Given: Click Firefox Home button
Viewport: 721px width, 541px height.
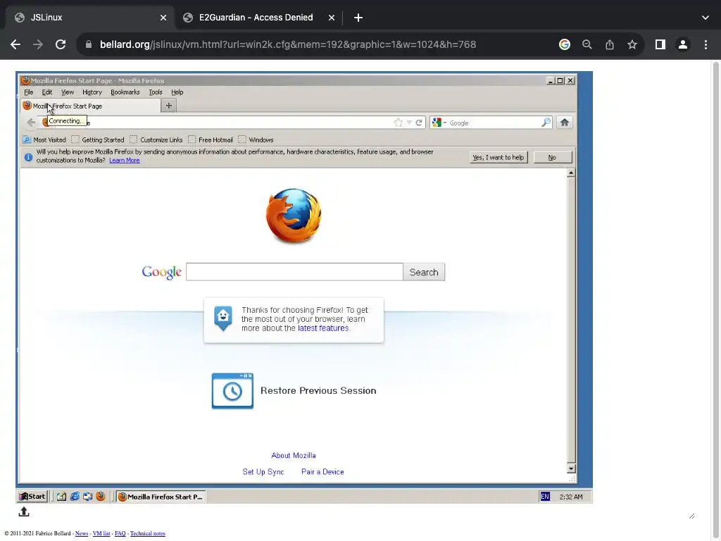Looking at the screenshot, I should coord(565,123).
